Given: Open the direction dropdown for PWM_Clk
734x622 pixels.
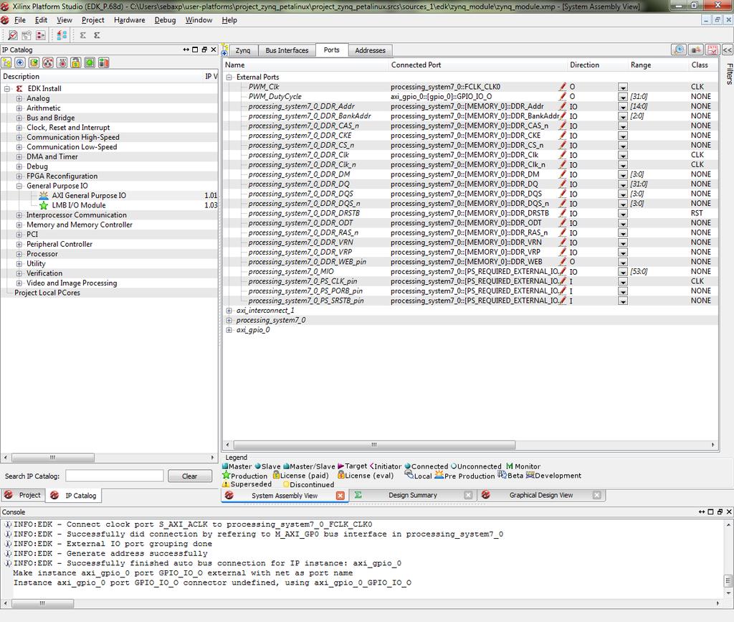Looking at the screenshot, I should tap(623, 87).
